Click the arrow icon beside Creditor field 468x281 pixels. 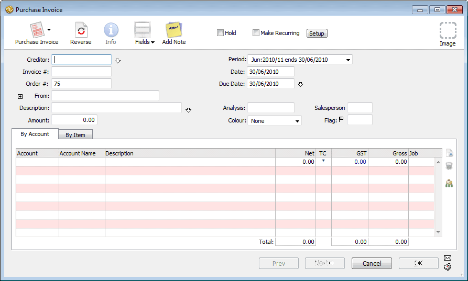point(117,61)
